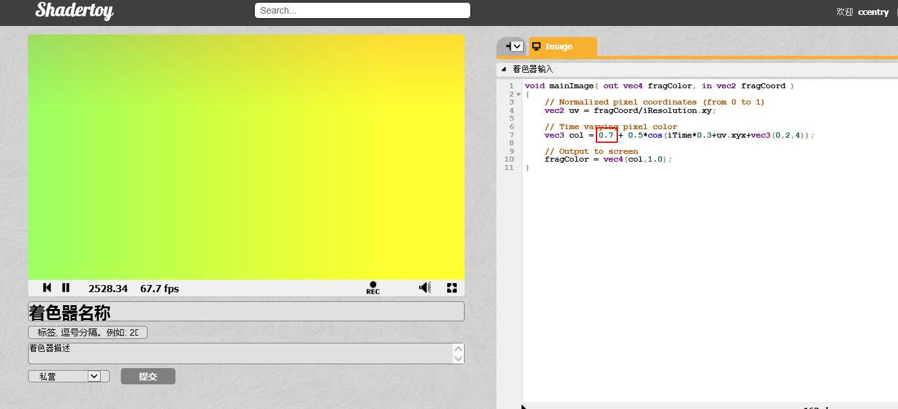
Task: Click the 2528.34 playback time readout
Action: tap(108, 288)
